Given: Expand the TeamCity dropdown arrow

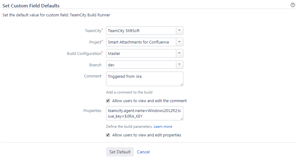Looking at the screenshot, I should tap(179, 31).
